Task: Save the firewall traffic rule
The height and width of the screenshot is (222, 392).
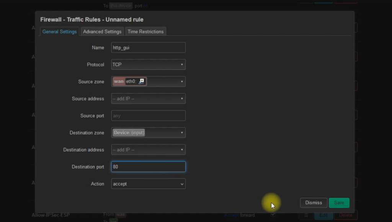Action: [x=339, y=202]
